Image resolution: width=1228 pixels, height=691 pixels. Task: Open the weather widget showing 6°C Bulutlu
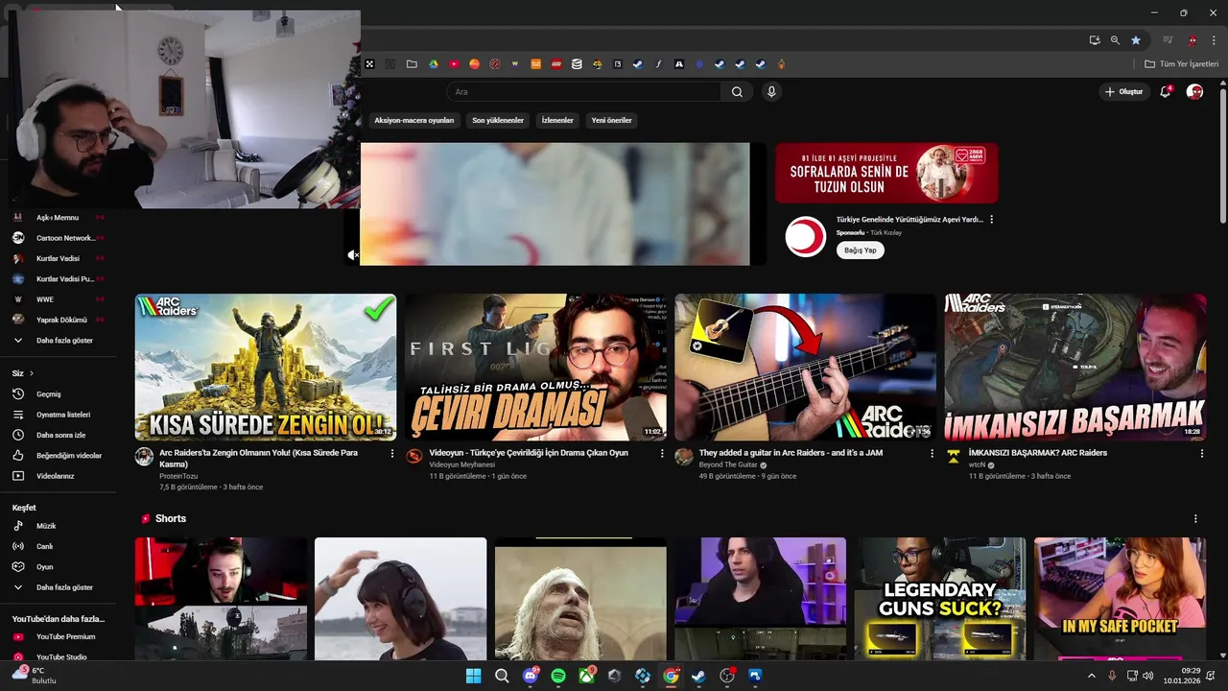(x=35, y=676)
